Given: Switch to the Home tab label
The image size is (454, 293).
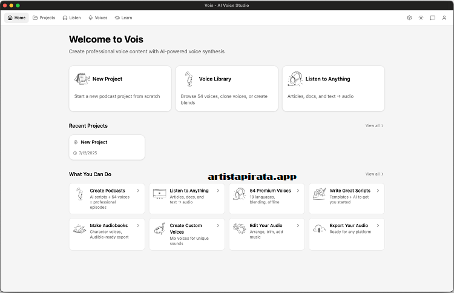Looking at the screenshot, I should click(20, 18).
